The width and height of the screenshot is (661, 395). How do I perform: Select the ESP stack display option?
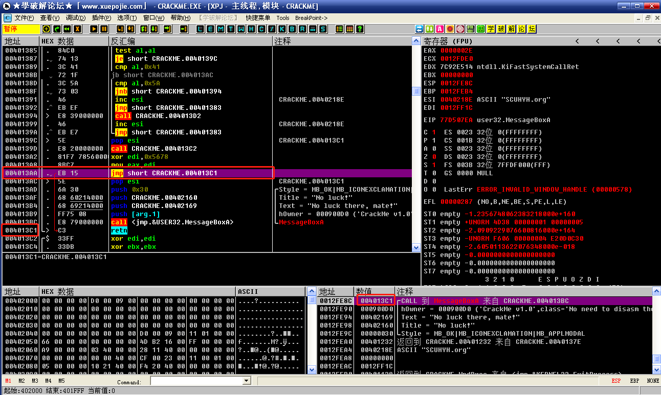(616, 381)
